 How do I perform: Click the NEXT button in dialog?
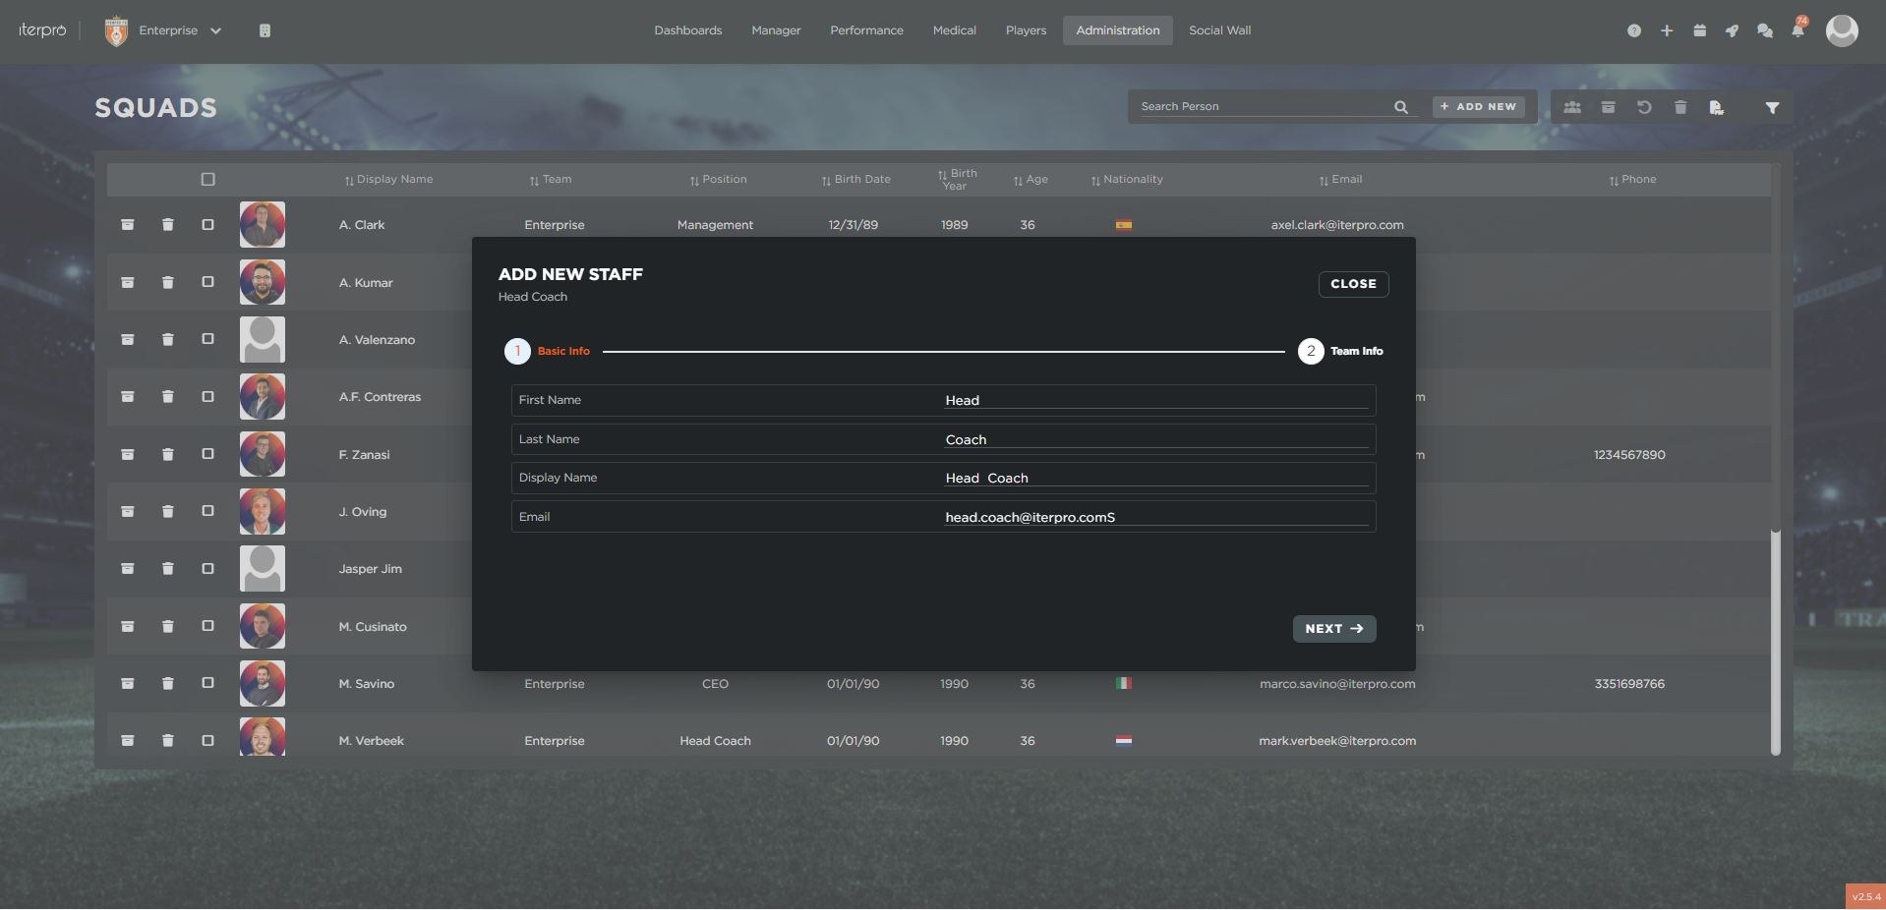coord(1333,629)
